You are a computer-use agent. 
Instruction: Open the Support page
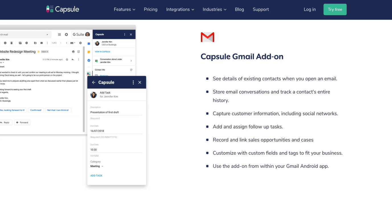click(261, 9)
